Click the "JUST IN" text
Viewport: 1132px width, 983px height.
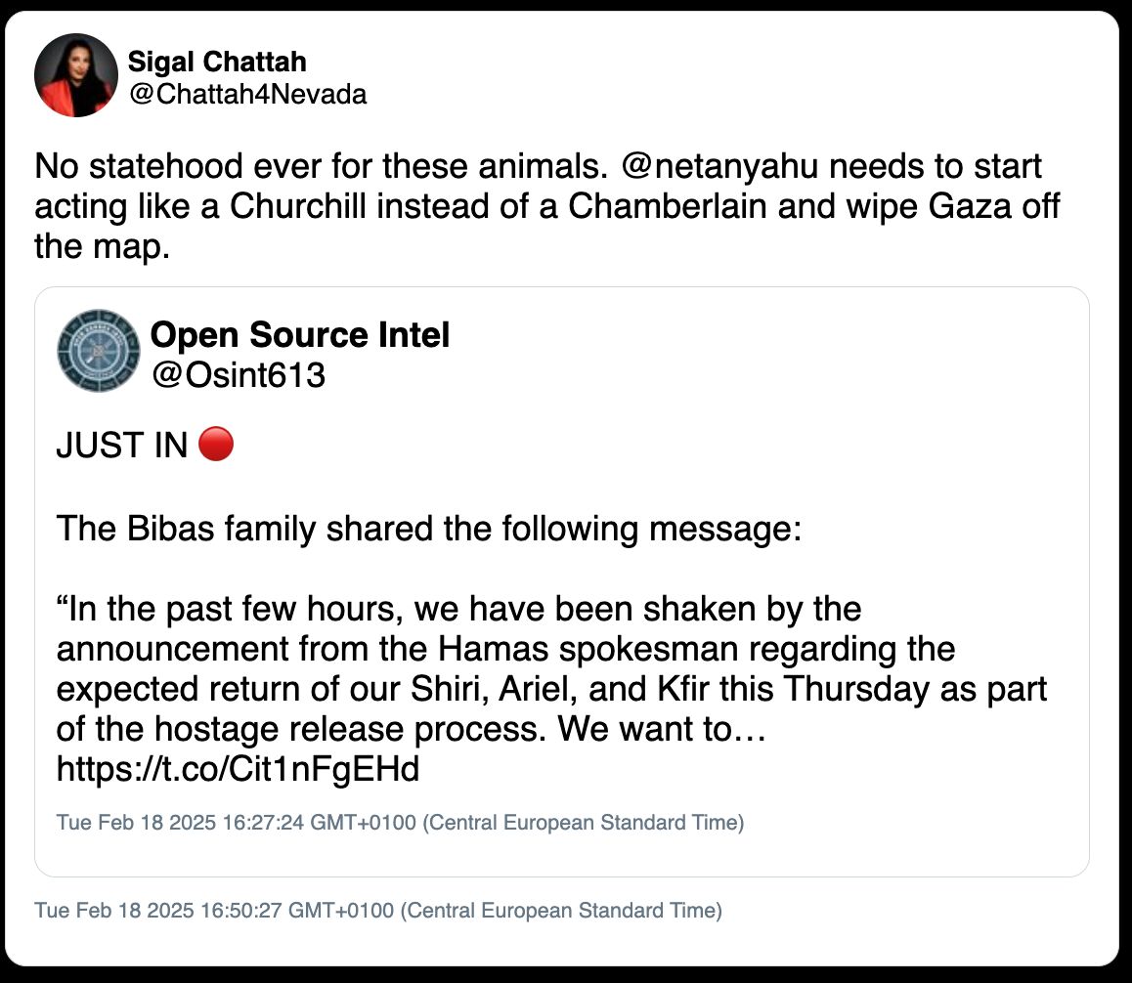tap(121, 446)
